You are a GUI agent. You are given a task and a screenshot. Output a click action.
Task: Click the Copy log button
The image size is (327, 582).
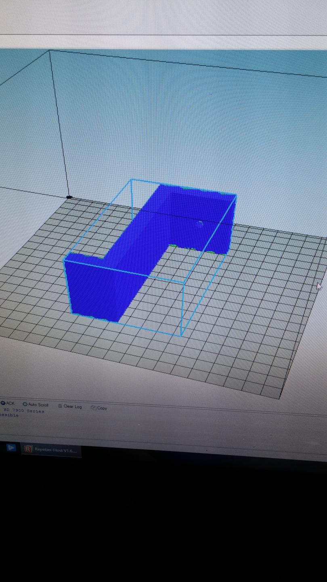tap(99, 408)
